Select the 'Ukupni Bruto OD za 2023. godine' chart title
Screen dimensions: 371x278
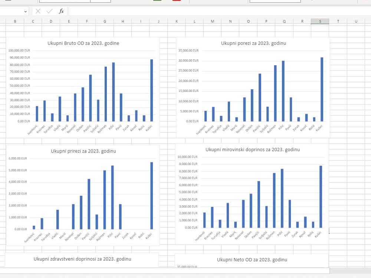click(83, 43)
